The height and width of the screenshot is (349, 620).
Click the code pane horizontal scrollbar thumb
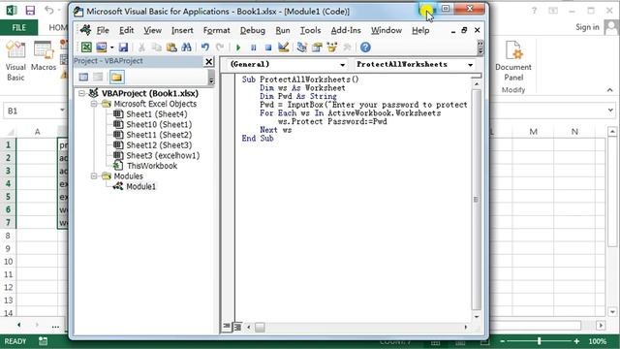click(260, 328)
